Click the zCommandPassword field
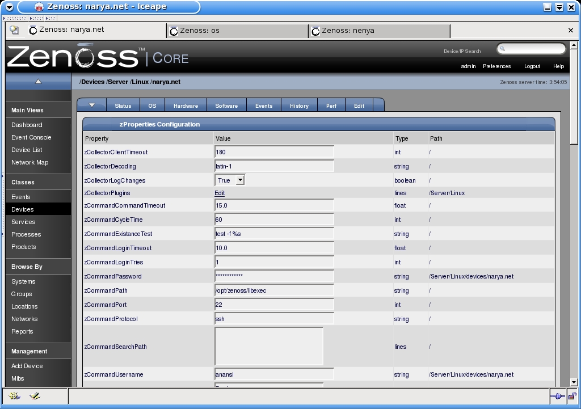The image size is (581, 409). [x=274, y=276]
